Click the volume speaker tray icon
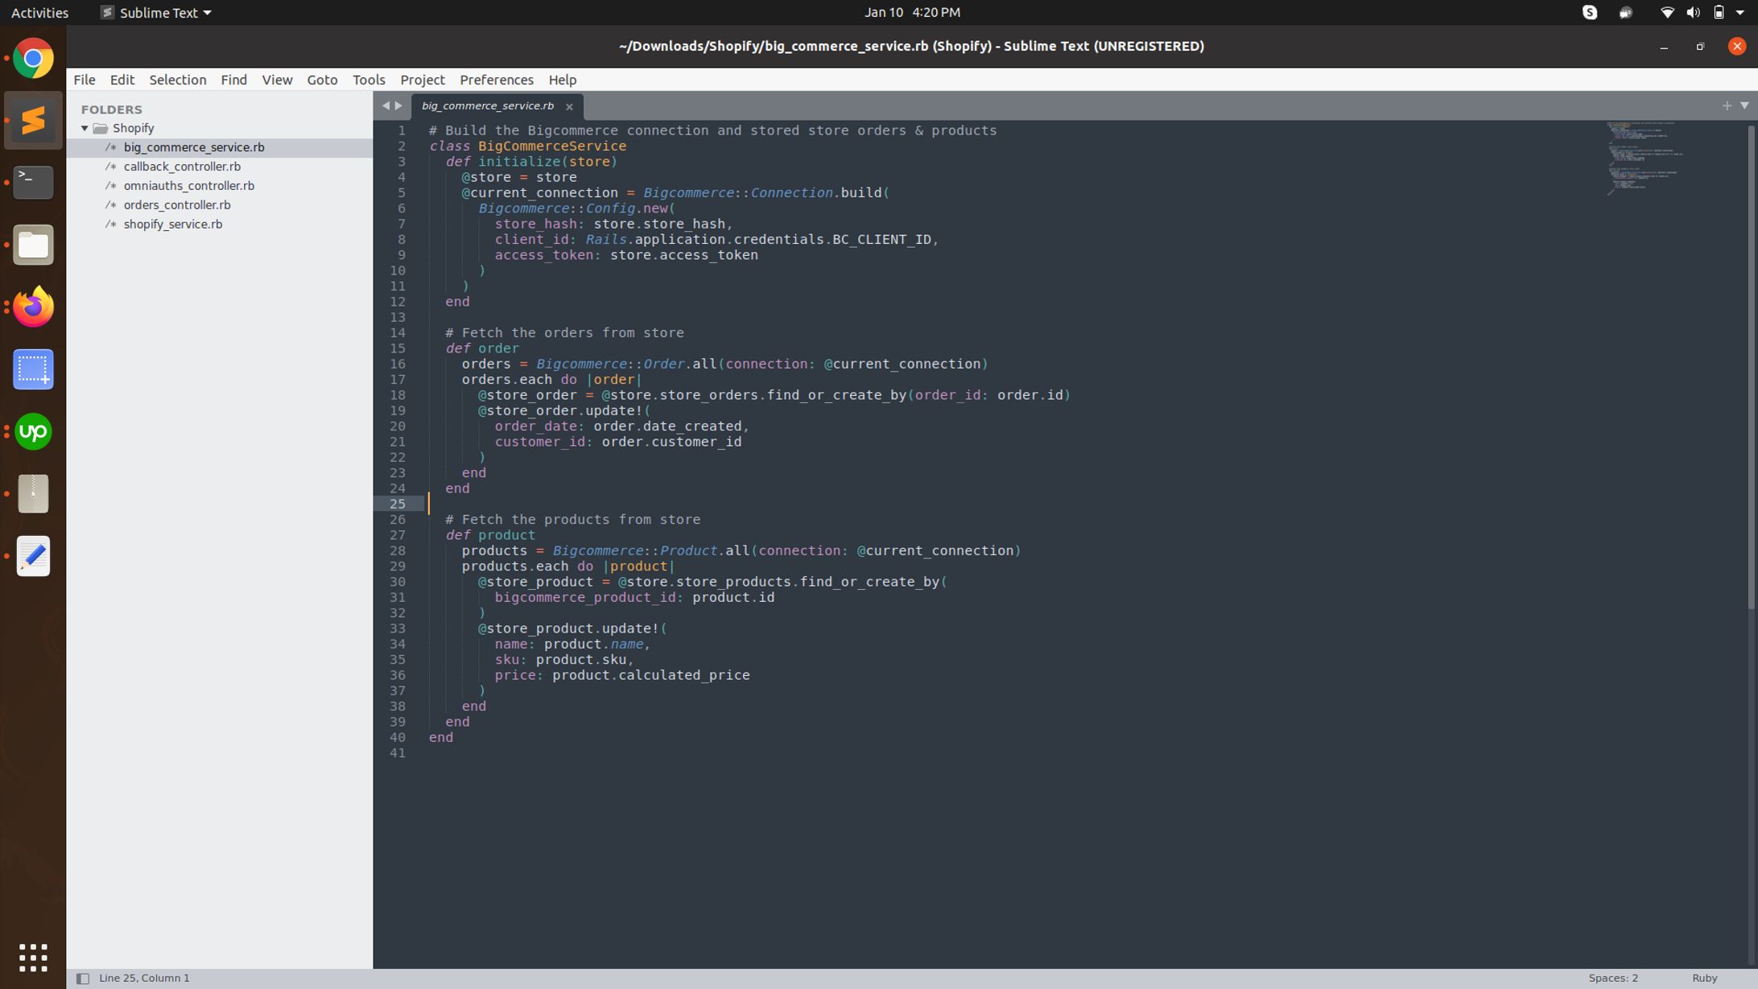 [1694, 12]
